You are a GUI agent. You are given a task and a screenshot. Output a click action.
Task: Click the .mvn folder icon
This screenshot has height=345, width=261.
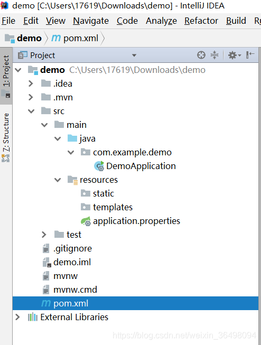46,97
